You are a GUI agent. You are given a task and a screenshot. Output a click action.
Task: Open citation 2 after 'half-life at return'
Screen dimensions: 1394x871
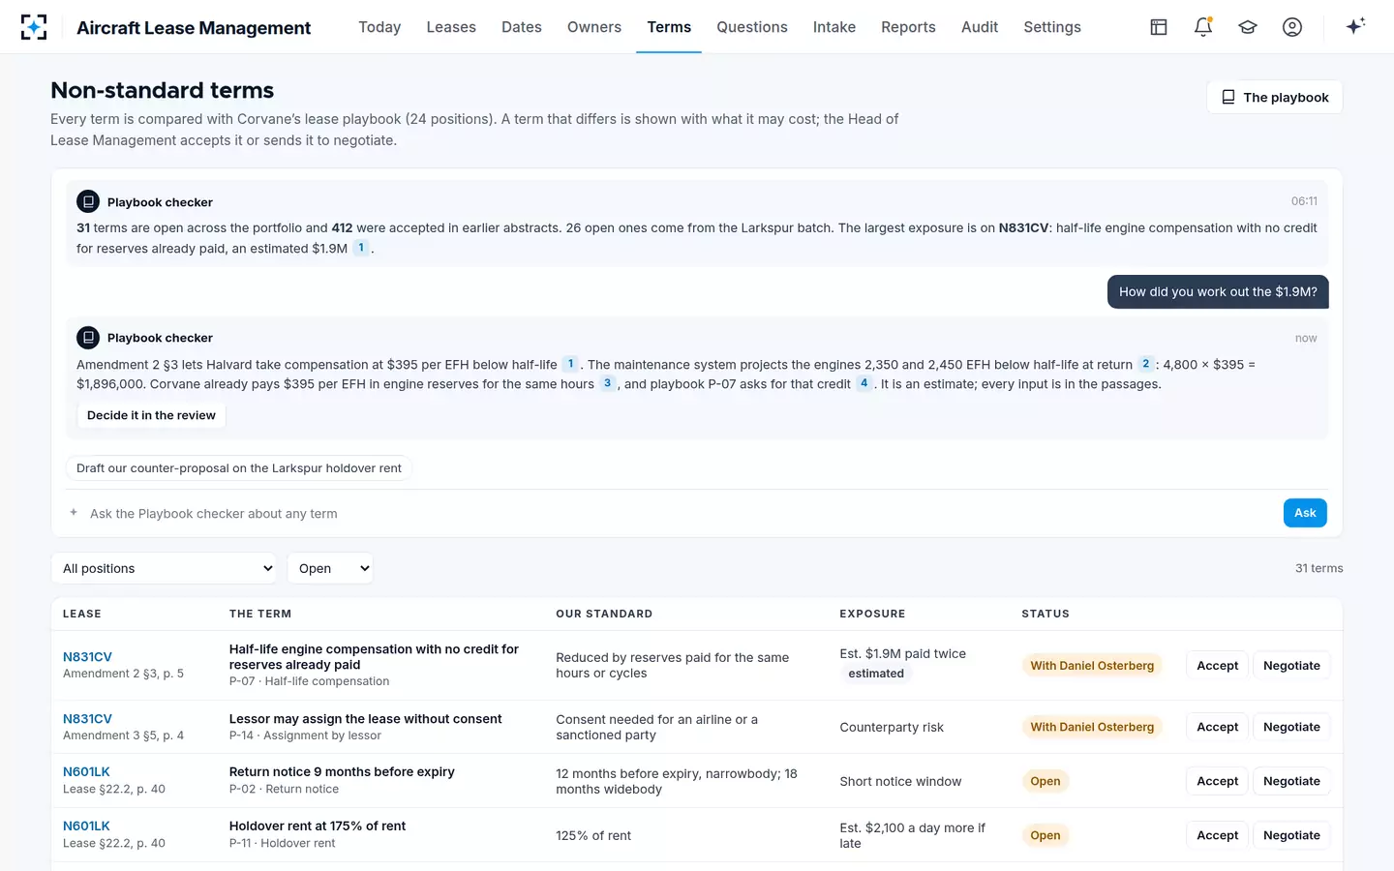[1146, 364]
